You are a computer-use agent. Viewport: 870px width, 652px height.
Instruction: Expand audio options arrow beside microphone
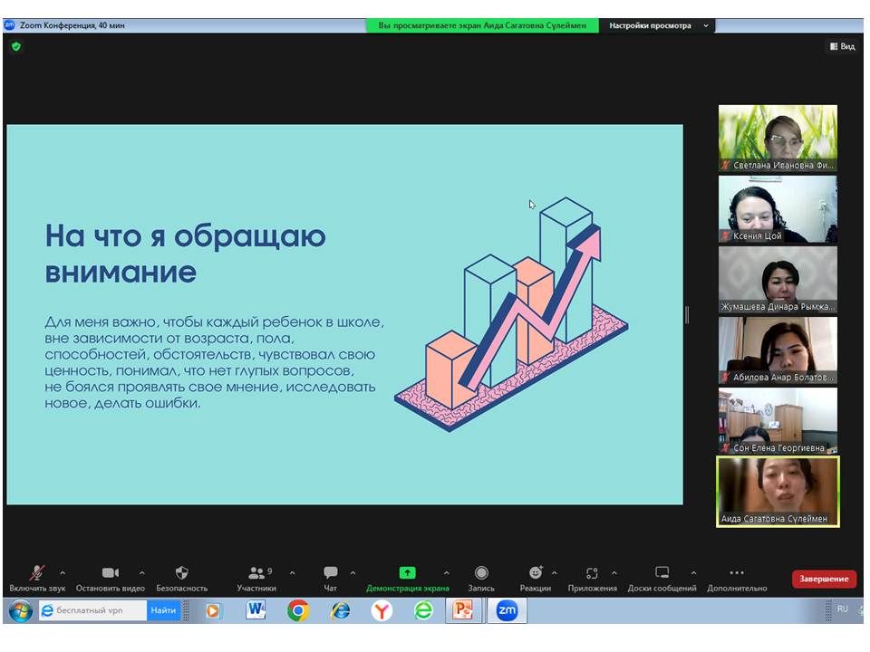(x=63, y=572)
